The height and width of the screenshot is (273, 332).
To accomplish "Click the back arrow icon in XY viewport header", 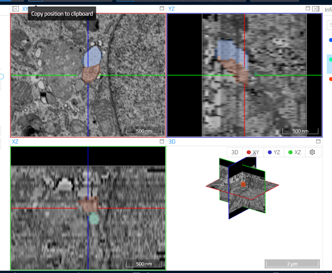I will click(15, 9).
